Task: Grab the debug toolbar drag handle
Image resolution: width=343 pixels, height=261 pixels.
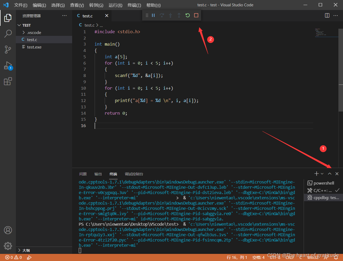Action: (x=147, y=15)
